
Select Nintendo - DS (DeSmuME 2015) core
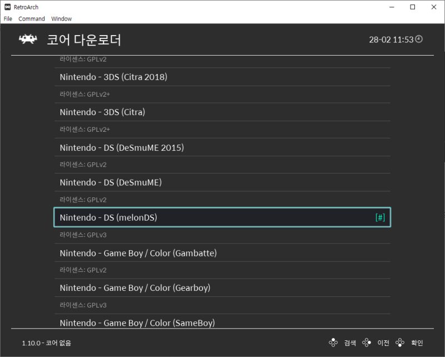tap(222, 147)
